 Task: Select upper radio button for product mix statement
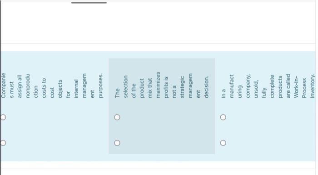tap(117, 117)
